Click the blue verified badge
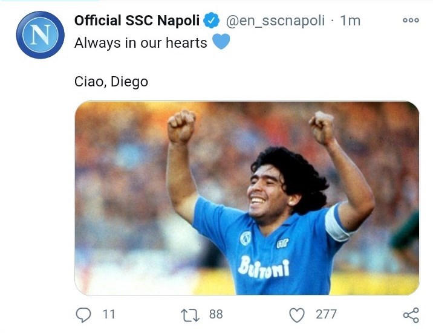 click(x=211, y=21)
